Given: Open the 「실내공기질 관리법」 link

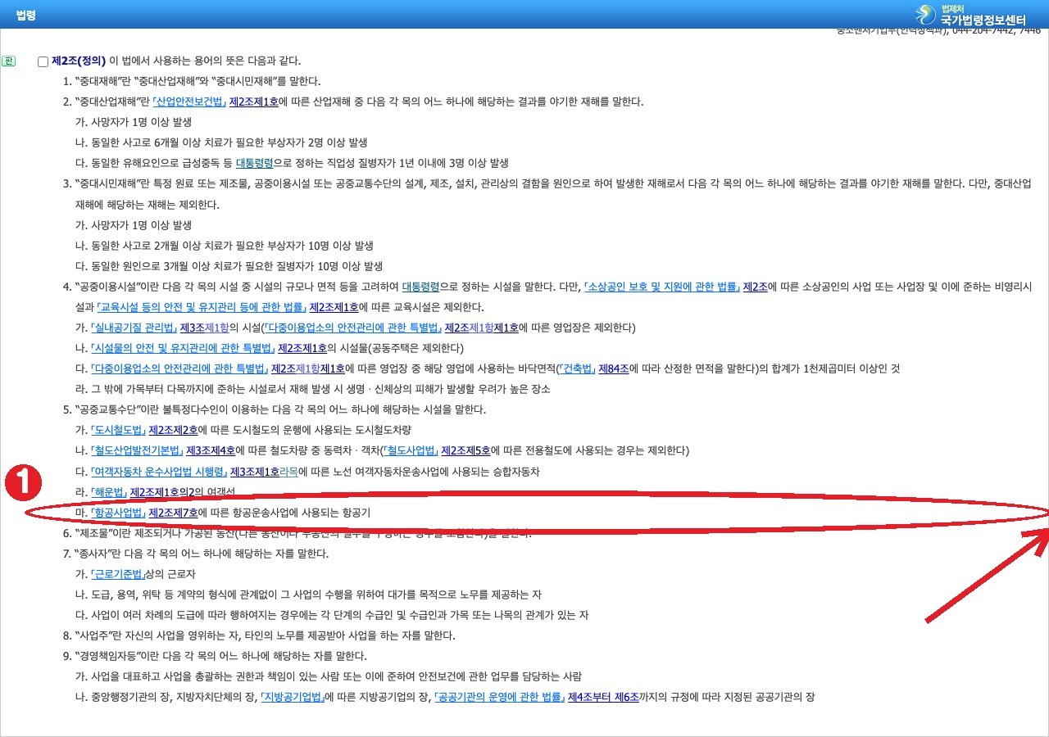Looking at the screenshot, I should click(134, 328).
